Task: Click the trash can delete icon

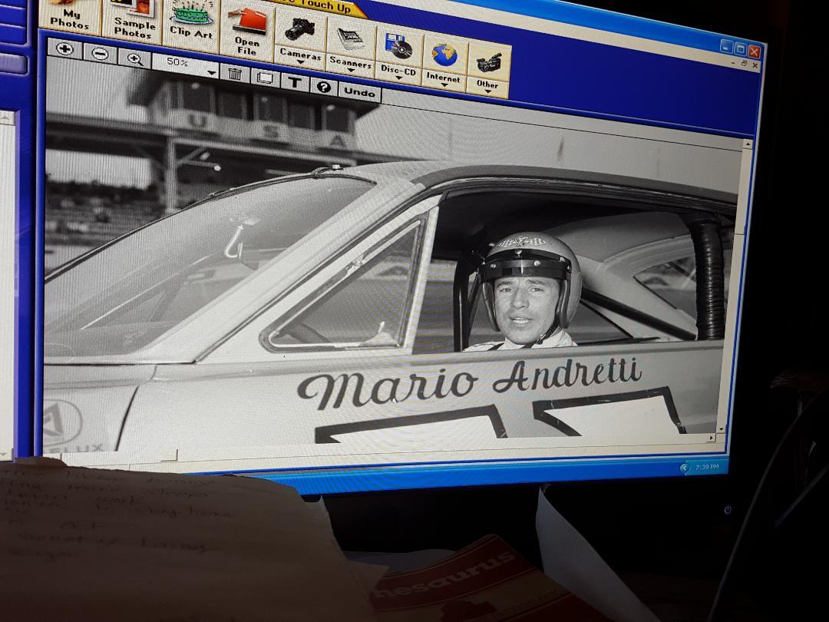Action: [235, 74]
